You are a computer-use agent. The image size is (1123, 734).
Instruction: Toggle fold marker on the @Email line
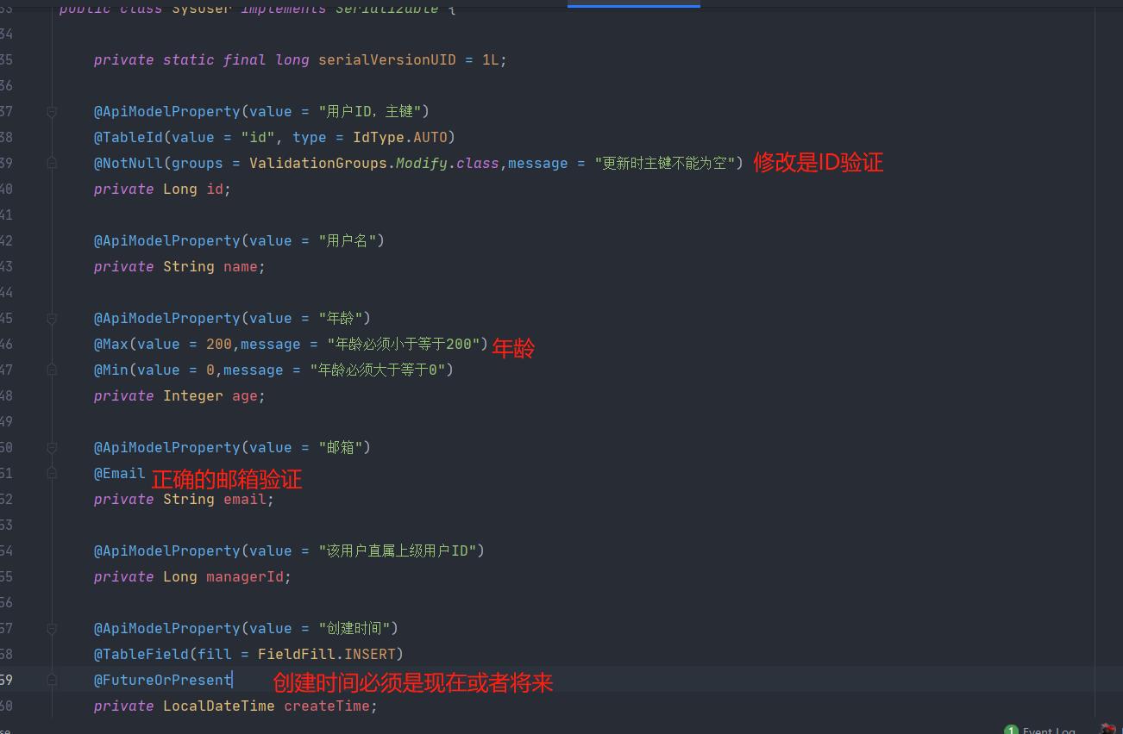(x=52, y=473)
